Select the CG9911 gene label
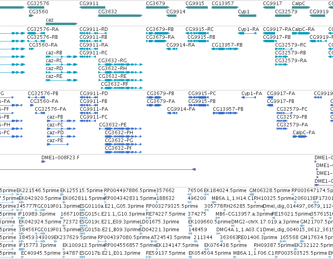 pos(89,4)
